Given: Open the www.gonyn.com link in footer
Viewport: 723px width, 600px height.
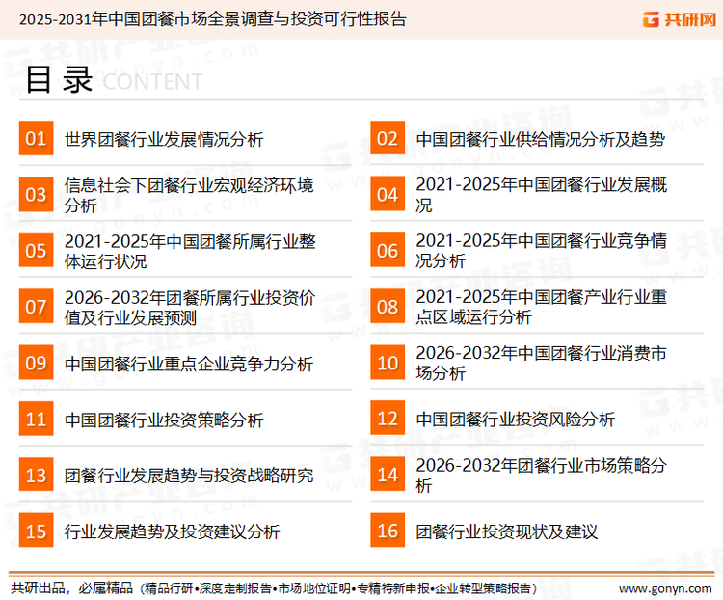Looking at the screenshot, I should coord(665,589).
